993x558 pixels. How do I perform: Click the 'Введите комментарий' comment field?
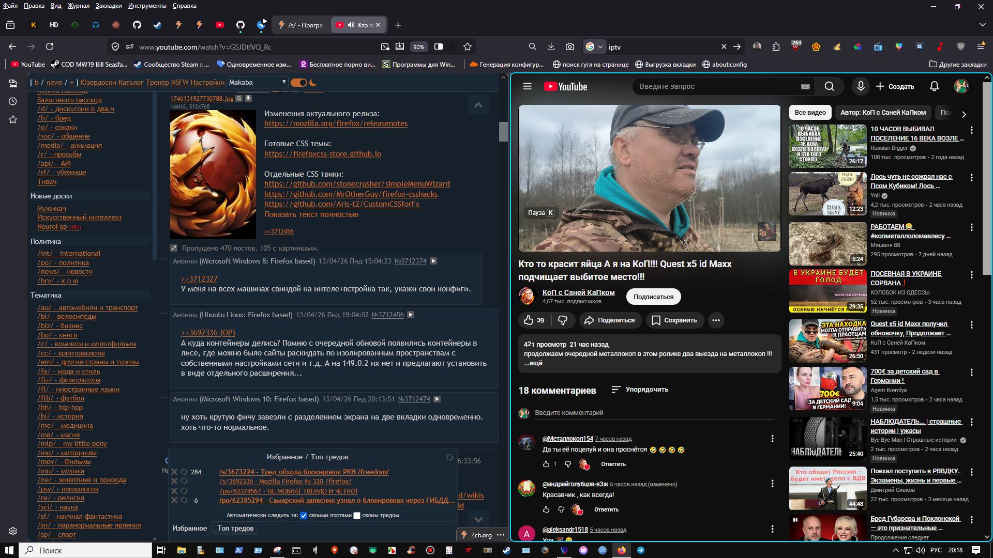654,413
